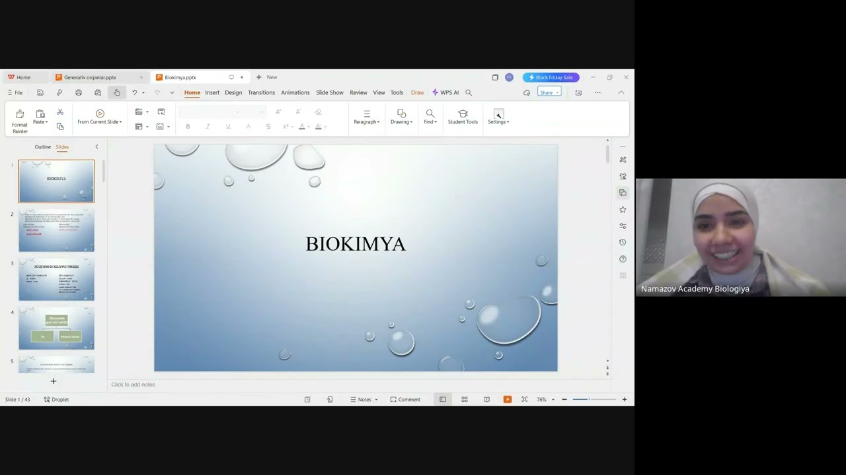Click New to create a document tab
The width and height of the screenshot is (846, 475).
[267, 77]
